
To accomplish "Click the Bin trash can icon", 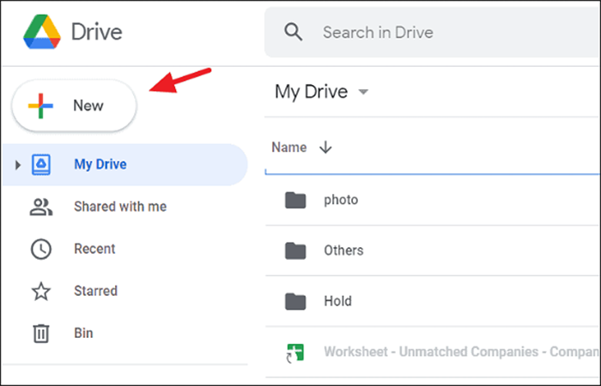I will click(x=41, y=333).
